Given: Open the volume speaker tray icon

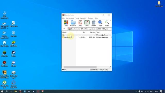Looking at the screenshot, I should coord(148,91).
